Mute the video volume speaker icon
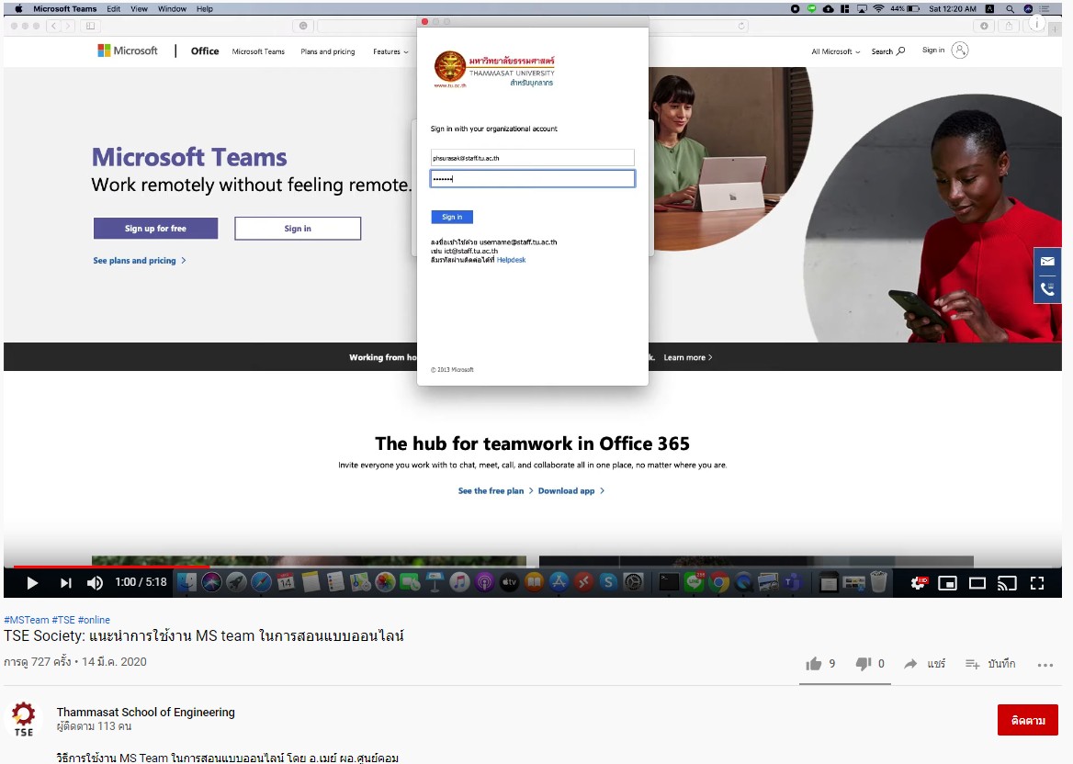1073x764 pixels. coord(95,583)
